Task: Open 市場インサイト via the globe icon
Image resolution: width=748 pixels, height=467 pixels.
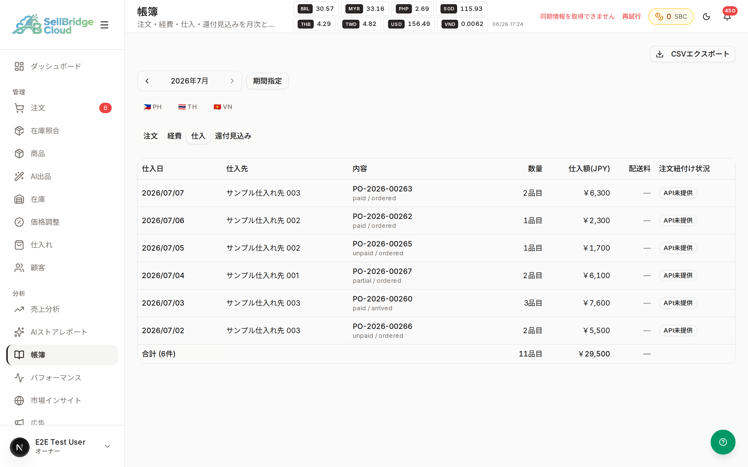Action: coord(19,401)
